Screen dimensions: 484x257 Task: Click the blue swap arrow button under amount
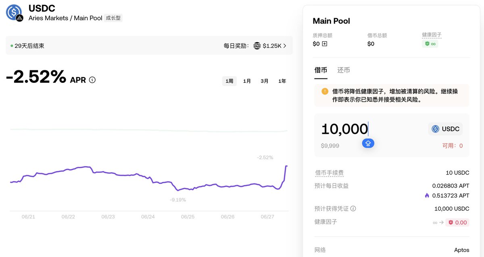368,143
